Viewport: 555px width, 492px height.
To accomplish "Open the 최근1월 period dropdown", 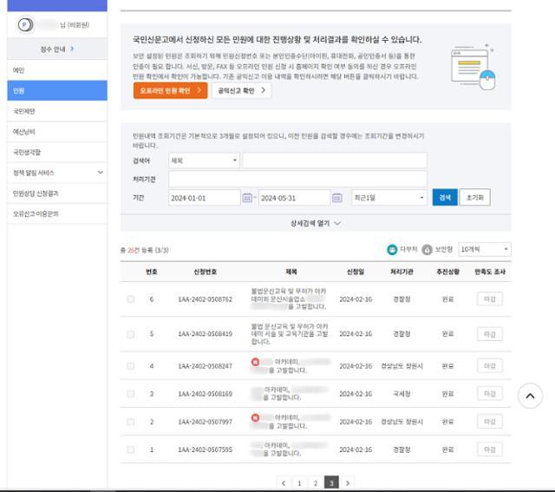I will [388, 198].
